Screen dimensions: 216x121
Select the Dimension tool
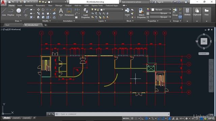[69, 12]
